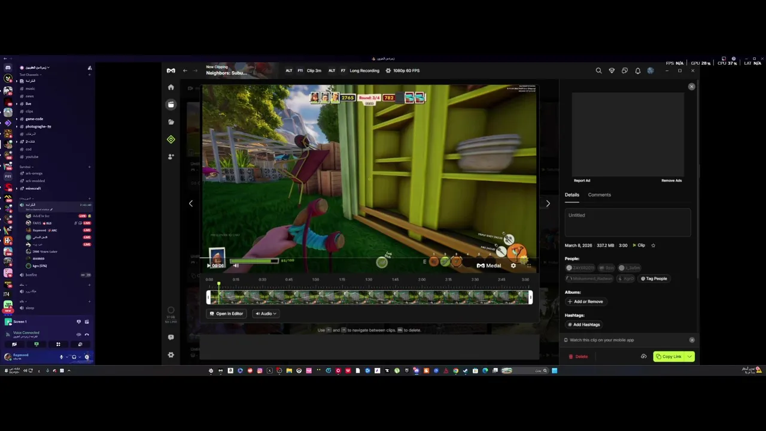Click the video player volume icon
The height and width of the screenshot is (431, 766).
pos(236,265)
